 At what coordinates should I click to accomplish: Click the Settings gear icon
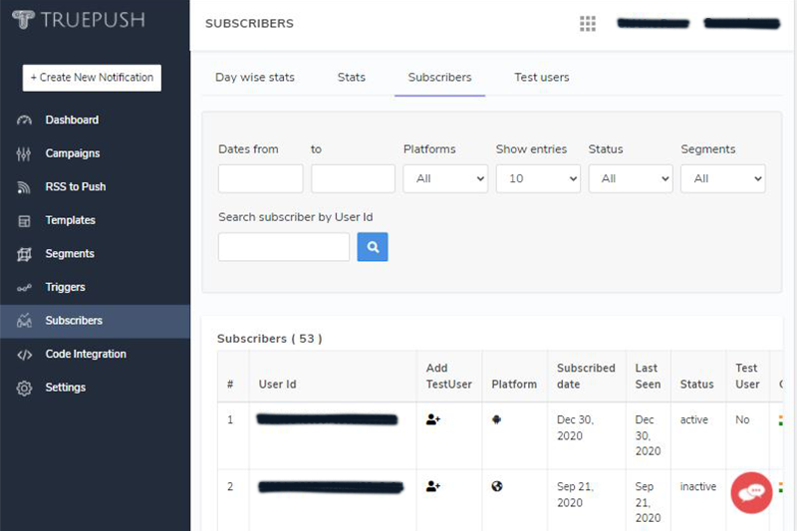pyautogui.click(x=24, y=388)
